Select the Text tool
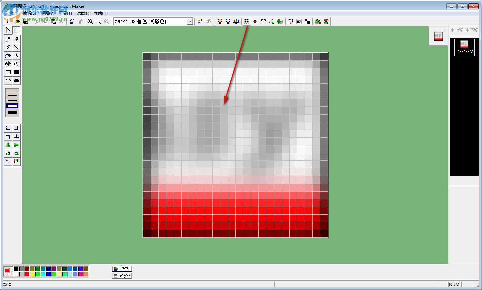482x290 pixels. point(16,56)
